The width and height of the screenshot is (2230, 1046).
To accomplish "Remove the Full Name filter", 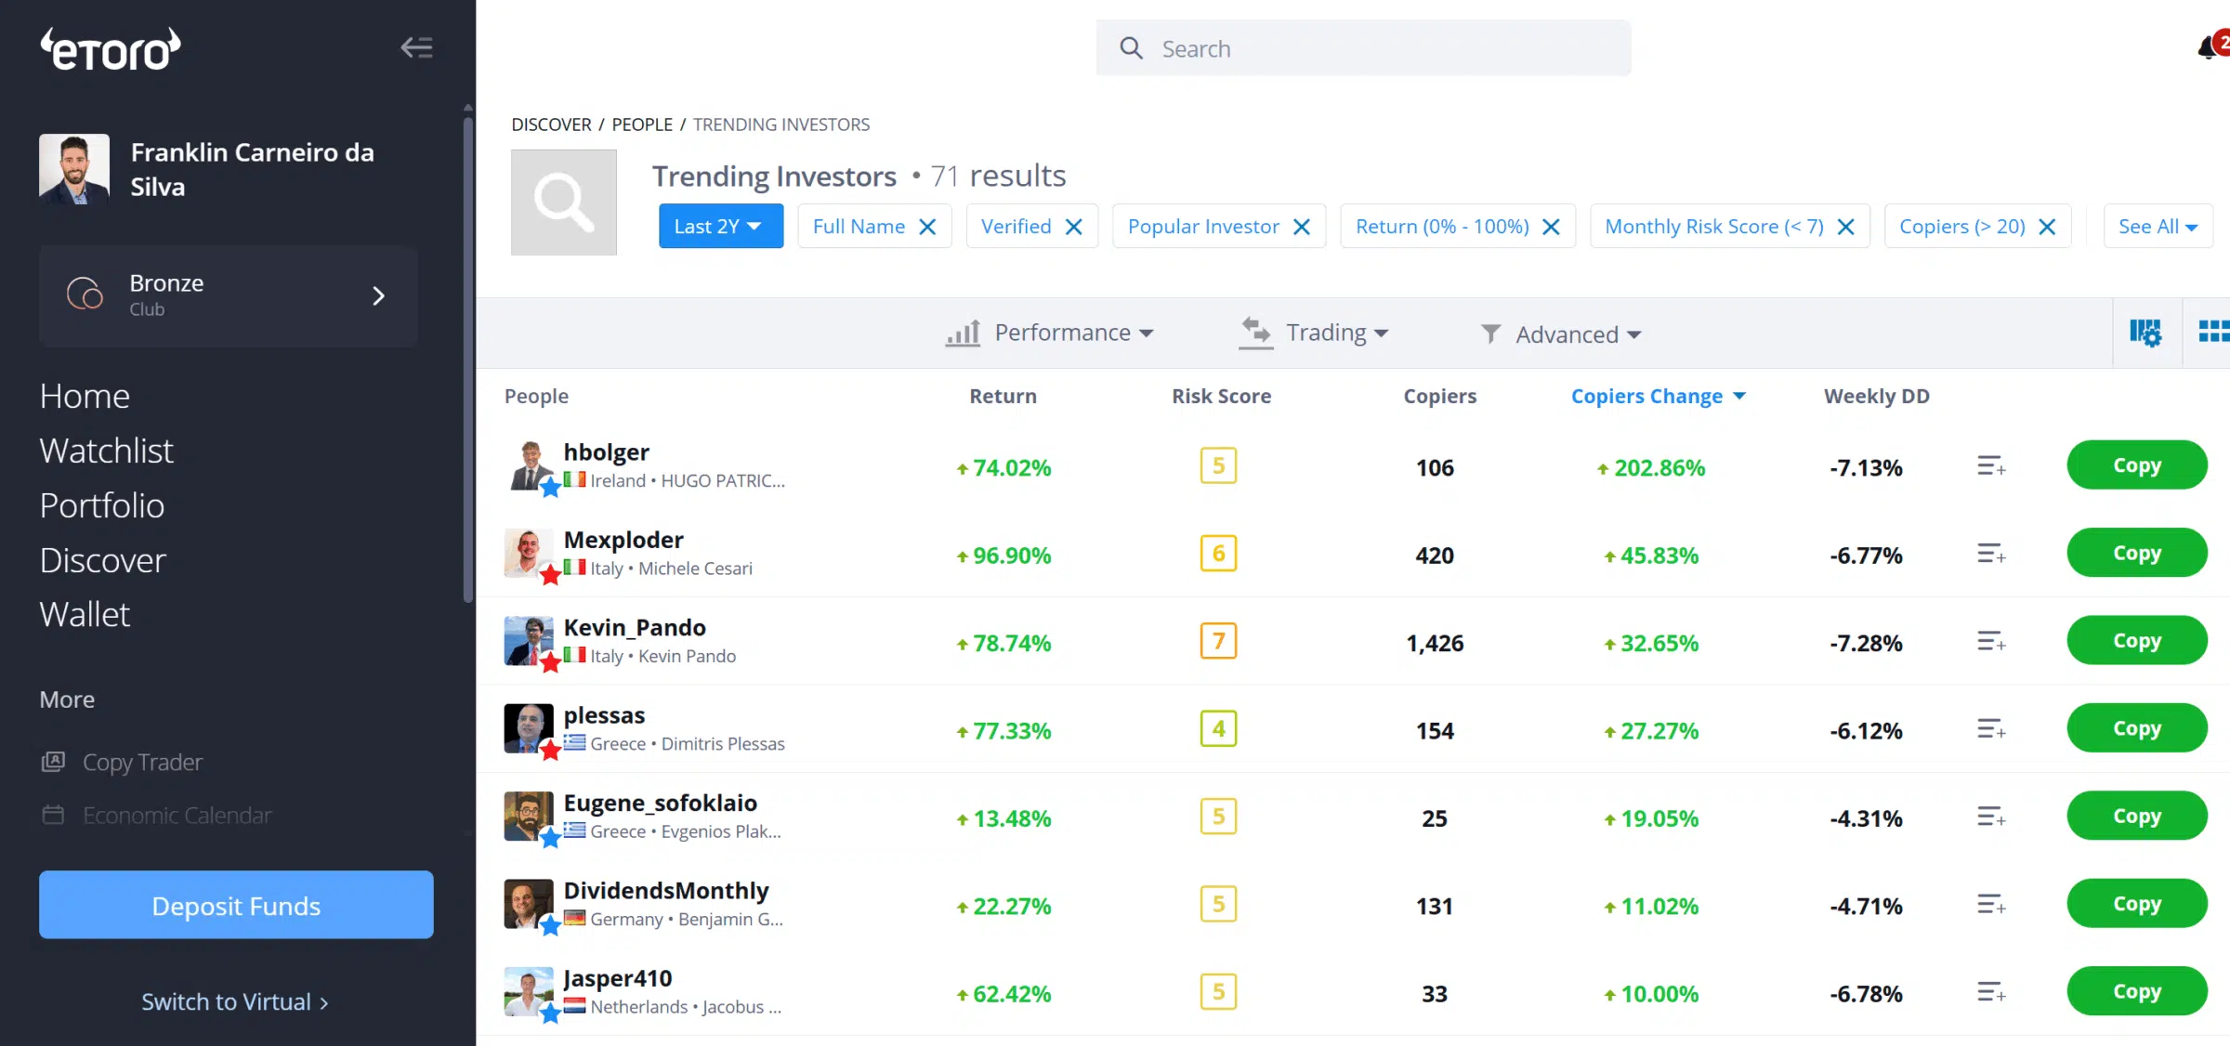I will pos(927,227).
